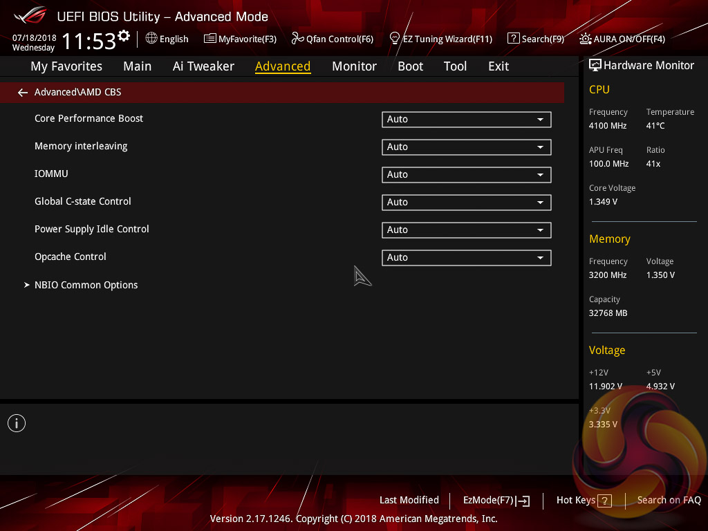Click the 11:53 clock time
The width and height of the screenshot is (708, 531).
click(88, 41)
